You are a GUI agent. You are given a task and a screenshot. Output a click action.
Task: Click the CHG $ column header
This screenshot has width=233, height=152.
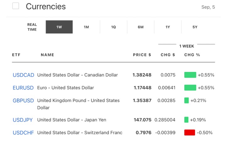[x=168, y=55]
